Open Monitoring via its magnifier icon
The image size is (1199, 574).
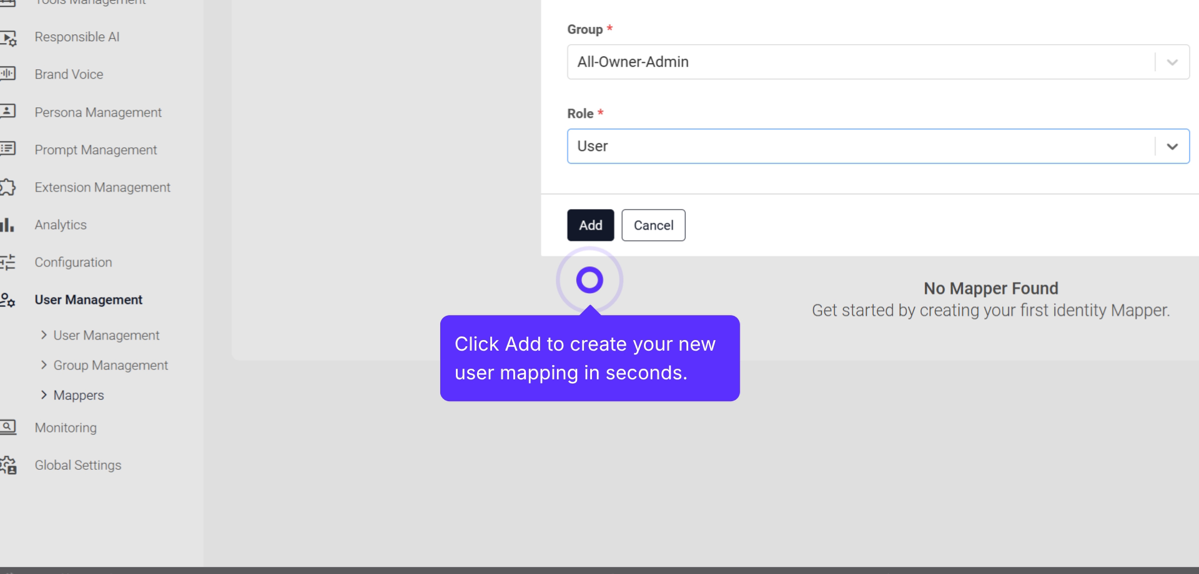[x=8, y=427]
